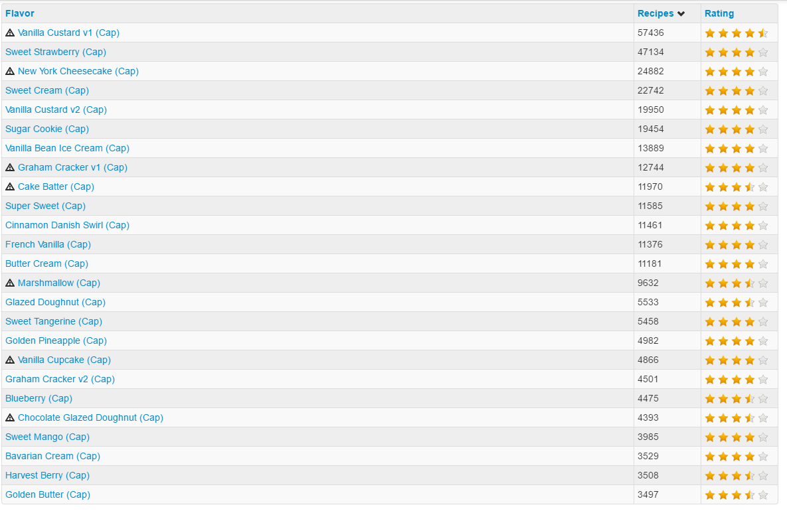
Task: Open Golden Butter (Cap) flavor
Action: click(48, 494)
